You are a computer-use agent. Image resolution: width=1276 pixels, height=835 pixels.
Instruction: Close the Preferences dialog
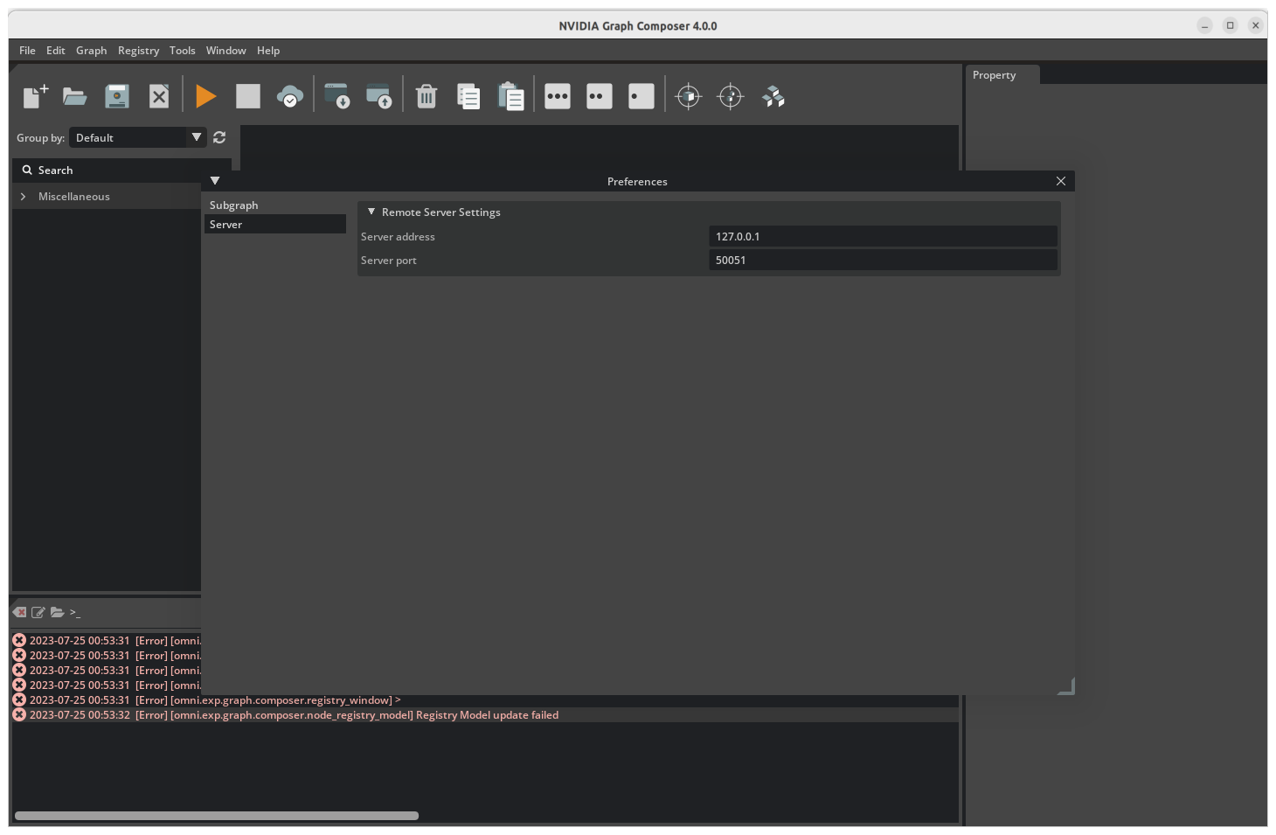1061,181
